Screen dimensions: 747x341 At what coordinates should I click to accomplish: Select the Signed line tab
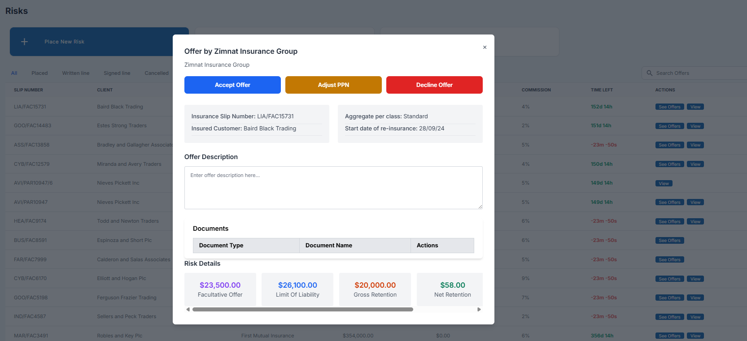point(117,73)
